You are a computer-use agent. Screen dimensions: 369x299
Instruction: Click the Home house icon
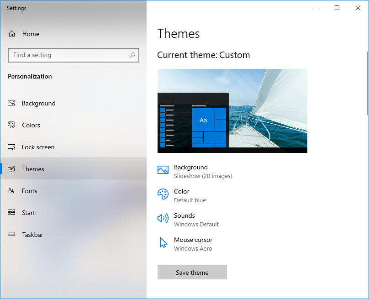[x=12, y=34]
